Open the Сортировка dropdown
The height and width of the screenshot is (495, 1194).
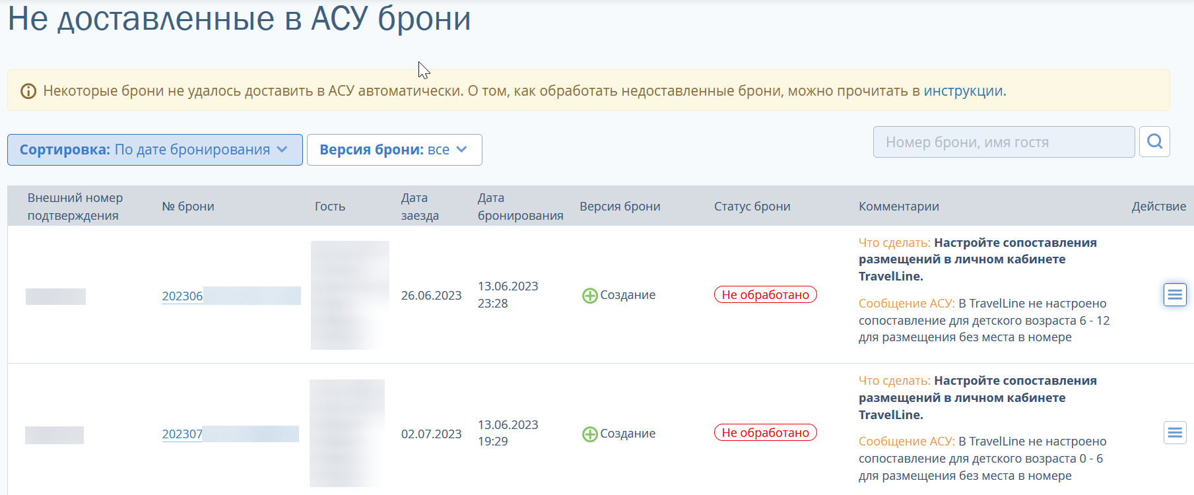point(155,150)
